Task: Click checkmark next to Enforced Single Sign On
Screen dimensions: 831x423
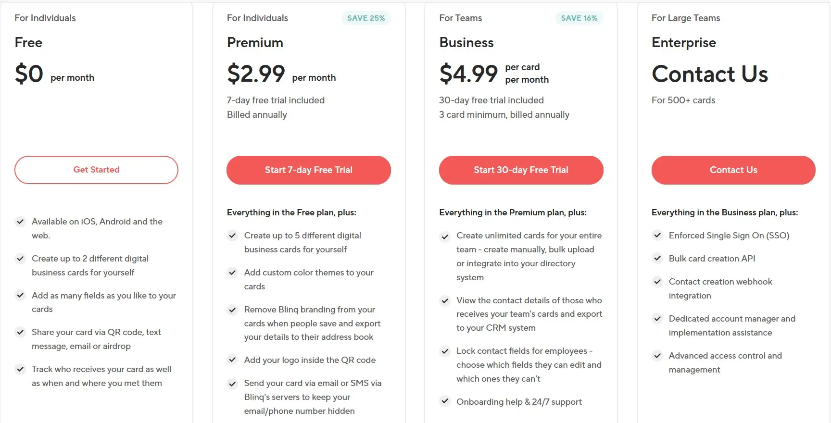Action: coord(657,236)
